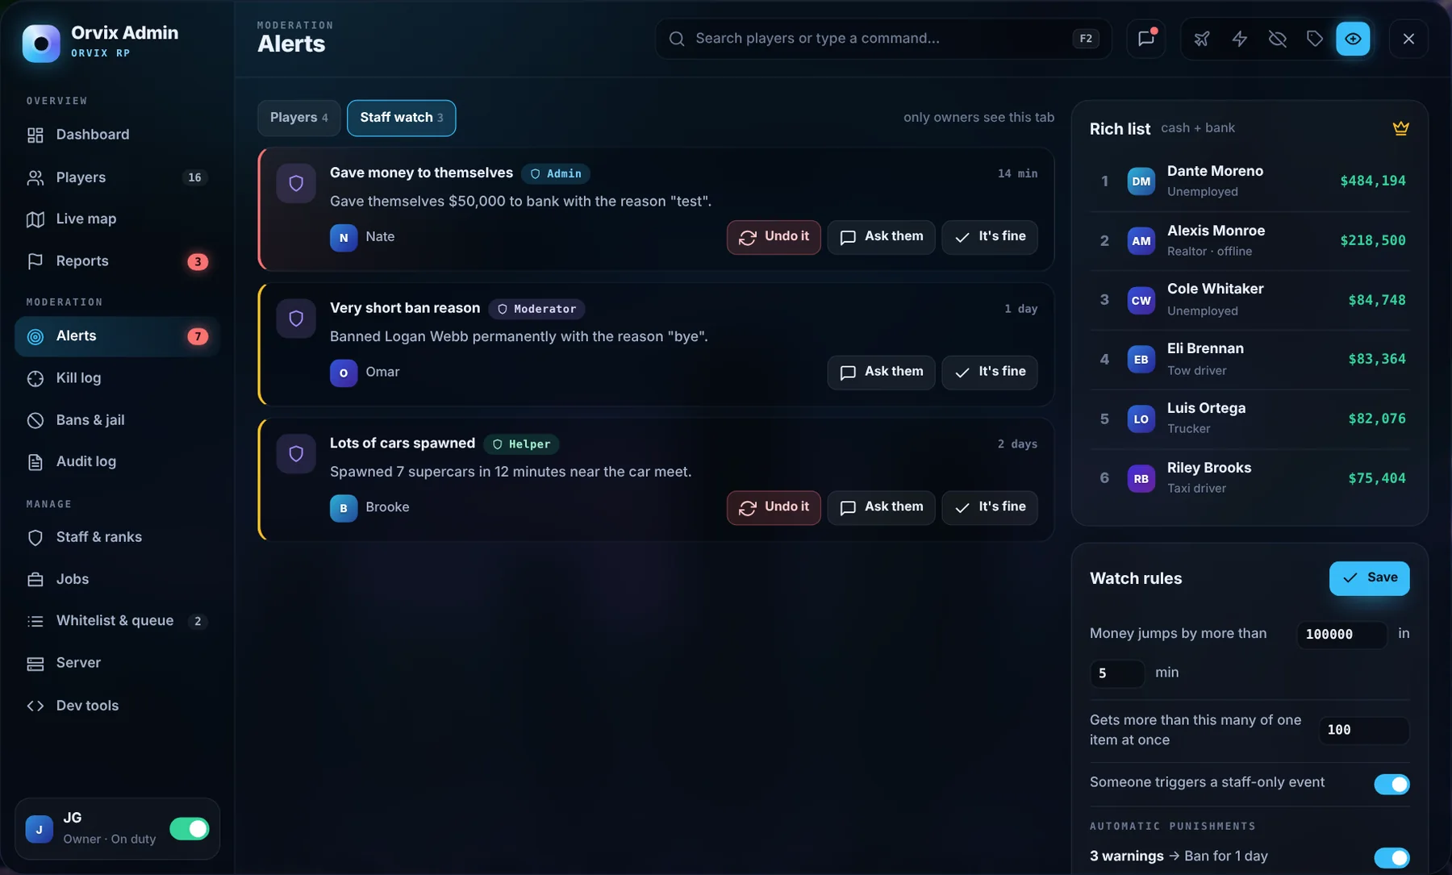Screen dimensions: 1452x875
Task: Toggle the JG on-duty switch
Action: 190,829
